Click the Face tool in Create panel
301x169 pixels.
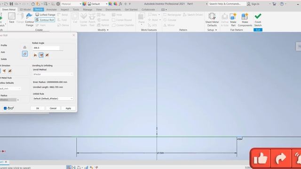[12, 18]
